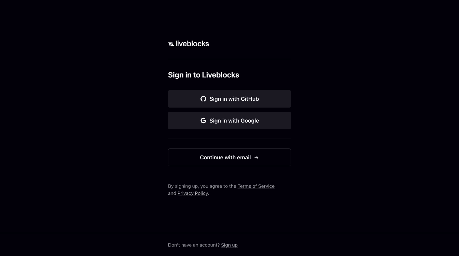Screen dimensions: 459x256
Task: Click the liveblocks wordmark text
Action: 192,44
